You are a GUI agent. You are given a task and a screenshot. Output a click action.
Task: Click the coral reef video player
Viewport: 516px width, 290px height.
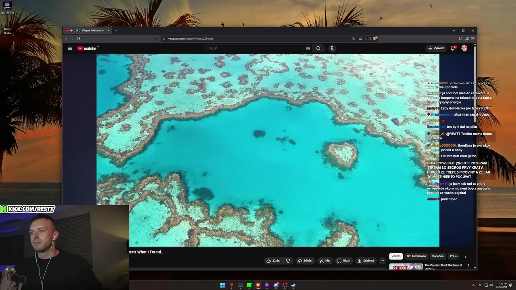coord(268,150)
